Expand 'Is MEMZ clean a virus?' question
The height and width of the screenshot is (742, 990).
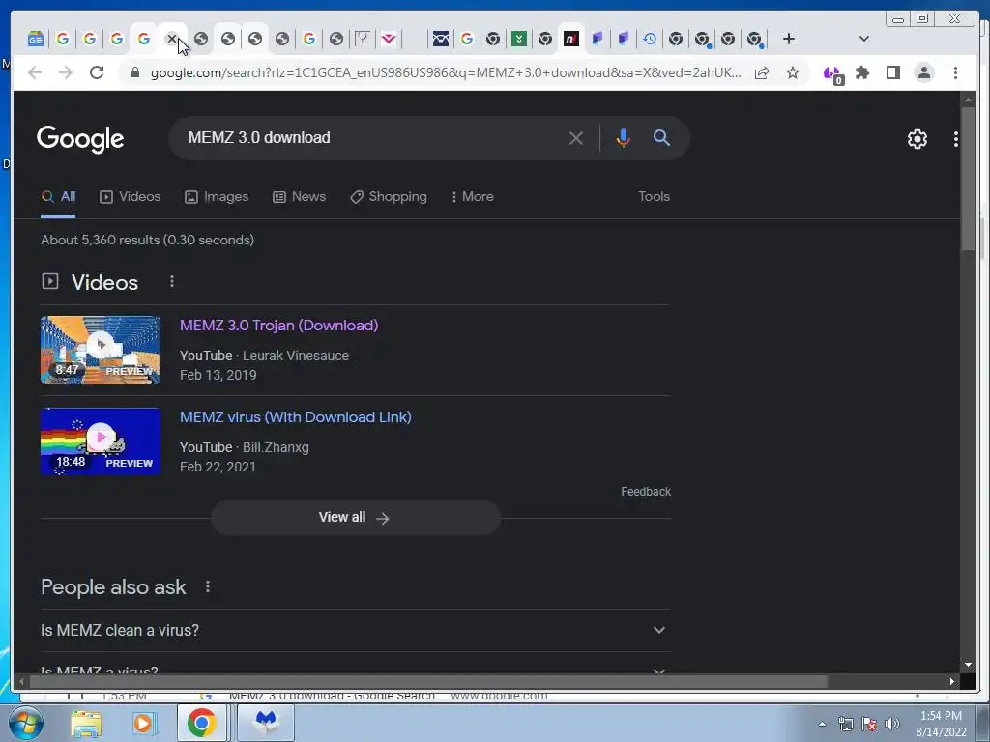tap(356, 630)
